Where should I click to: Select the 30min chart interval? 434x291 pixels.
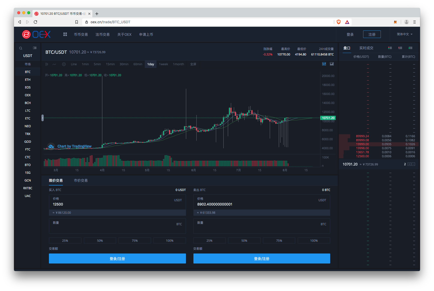point(124,64)
